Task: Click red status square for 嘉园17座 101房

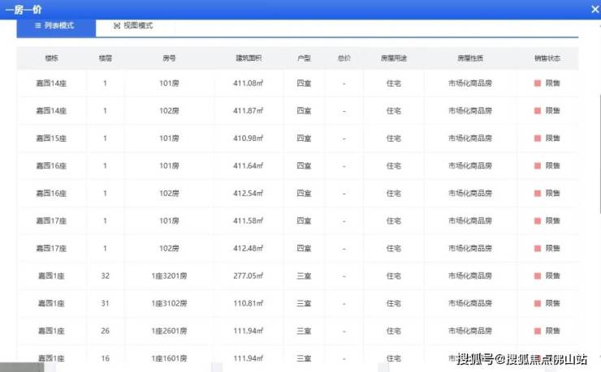Action: click(538, 221)
